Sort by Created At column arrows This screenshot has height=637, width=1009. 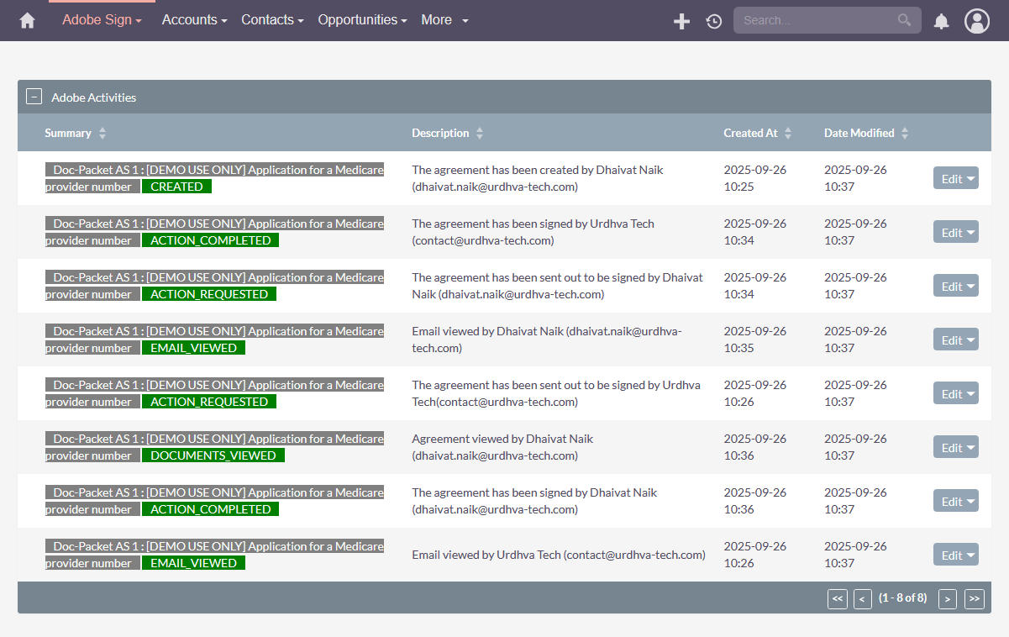click(788, 133)
